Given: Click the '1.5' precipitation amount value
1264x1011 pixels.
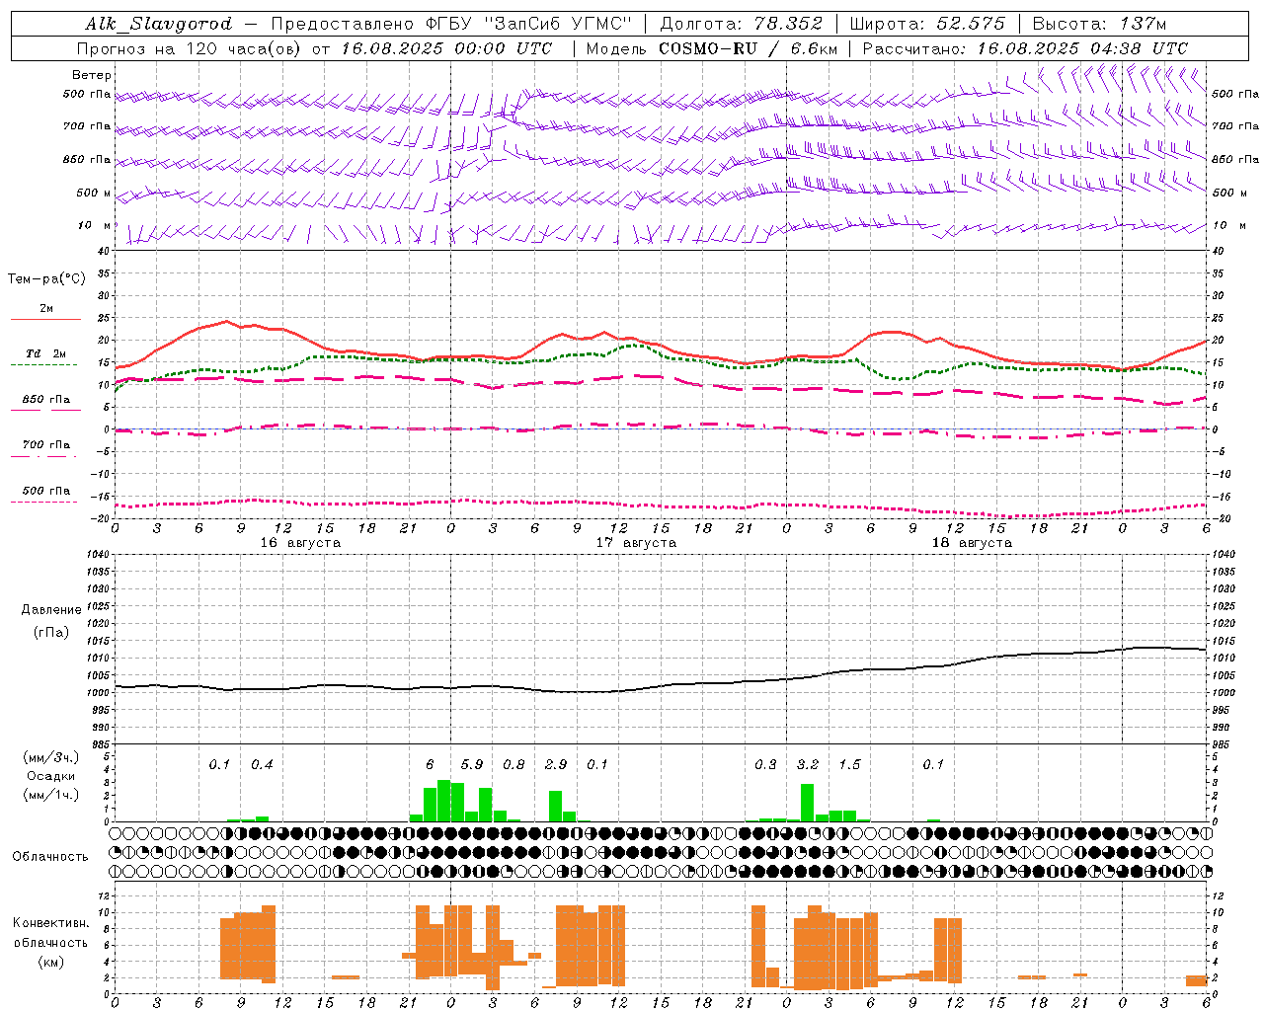Looking at the screenshot, I should point(849,764).
